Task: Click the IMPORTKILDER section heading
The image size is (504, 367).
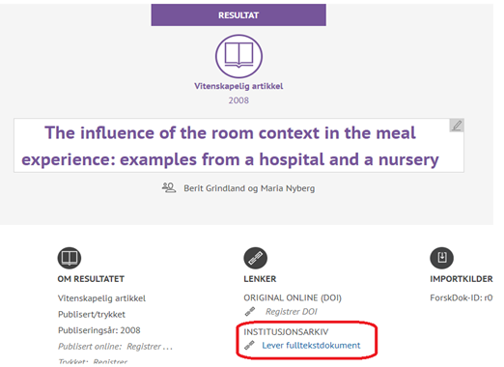Action: coord(462,279)
